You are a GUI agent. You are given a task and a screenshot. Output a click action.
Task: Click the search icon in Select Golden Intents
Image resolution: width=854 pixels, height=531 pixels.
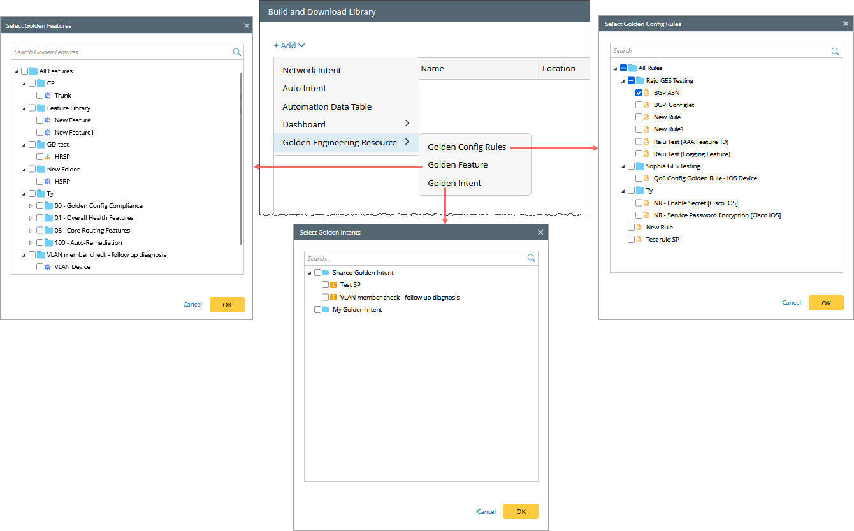[531, 258]
